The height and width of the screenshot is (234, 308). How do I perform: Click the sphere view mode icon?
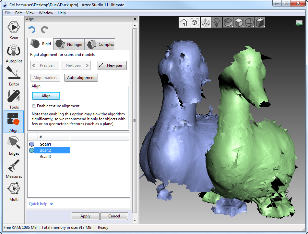(249, 22)
